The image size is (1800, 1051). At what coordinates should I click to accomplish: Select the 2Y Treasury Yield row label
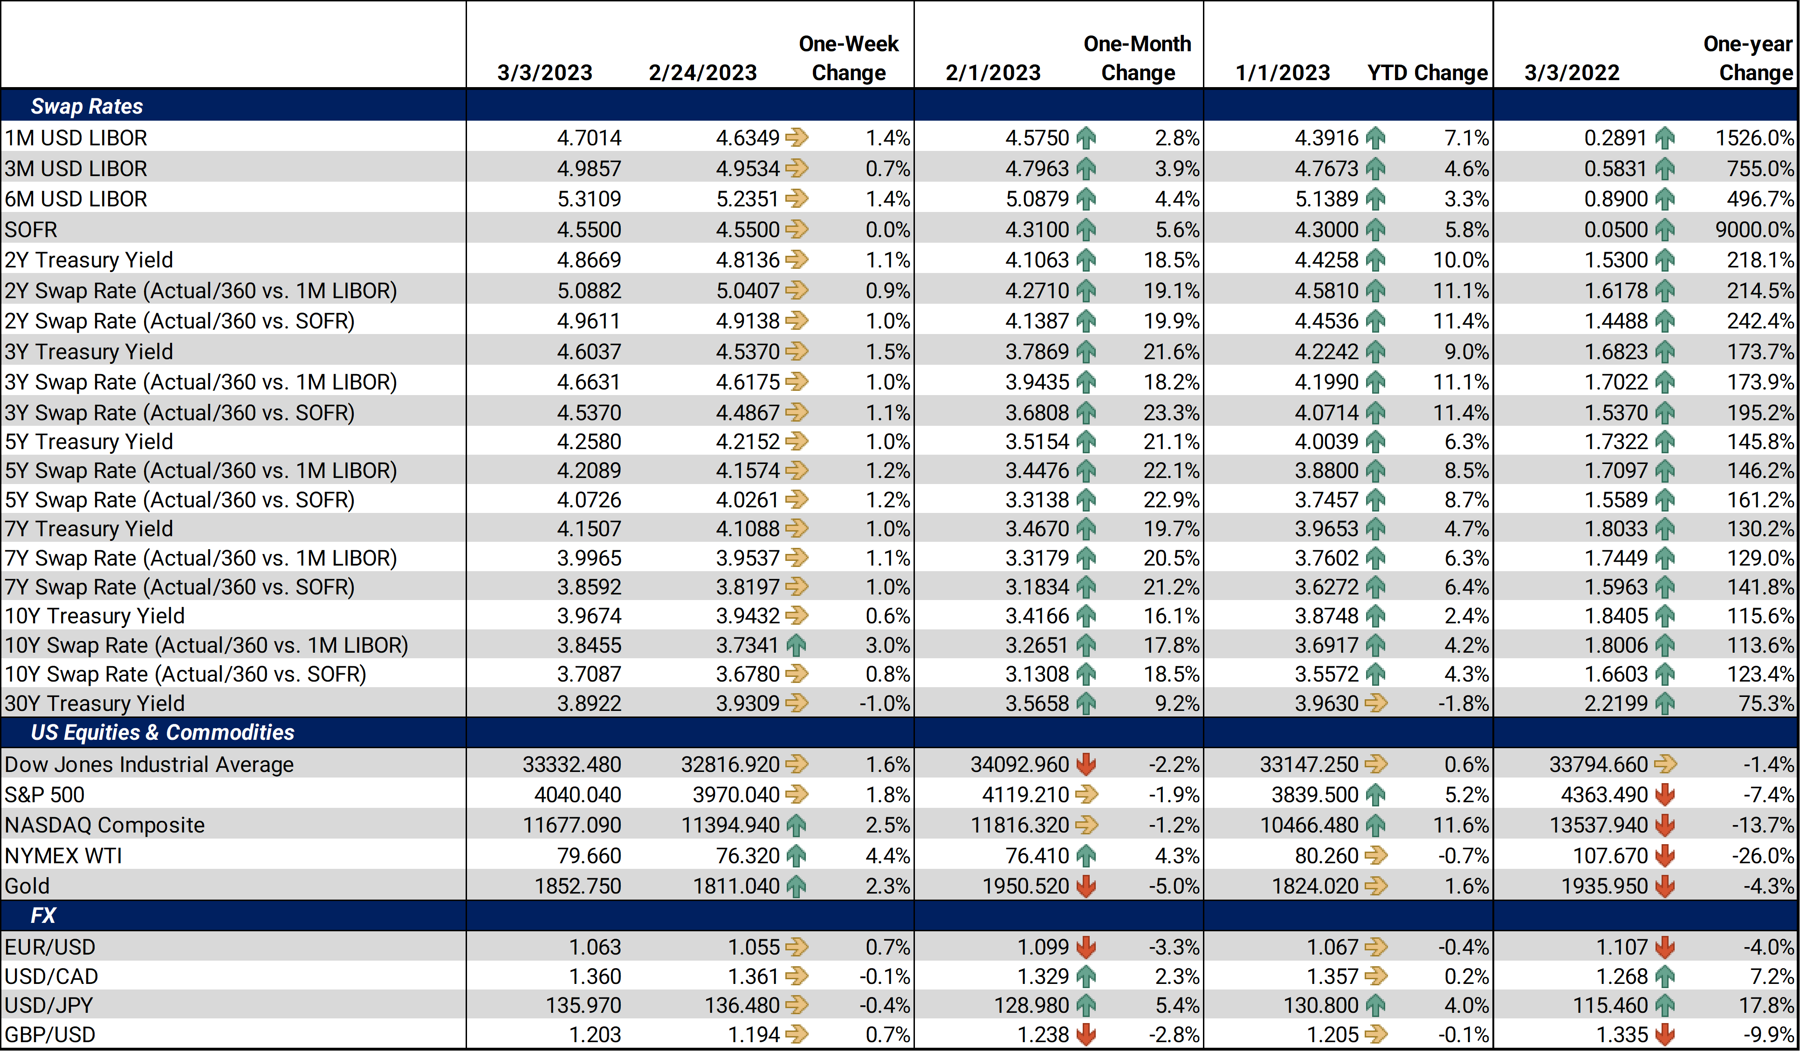pyautogui.click(x=89, y=260)
